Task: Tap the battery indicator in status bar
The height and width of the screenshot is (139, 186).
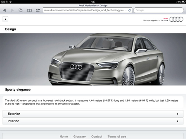Action: point(183,2)
